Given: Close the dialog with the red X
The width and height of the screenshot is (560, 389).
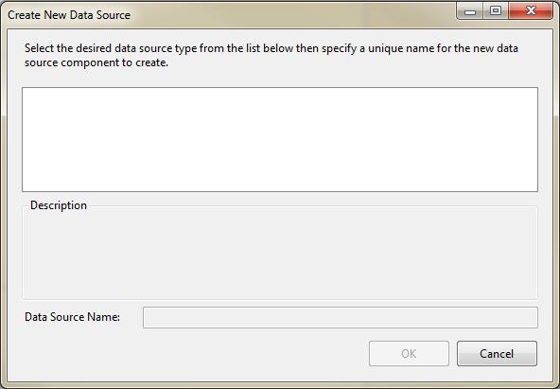Looking at the screenshot, I should coord(531,11).
